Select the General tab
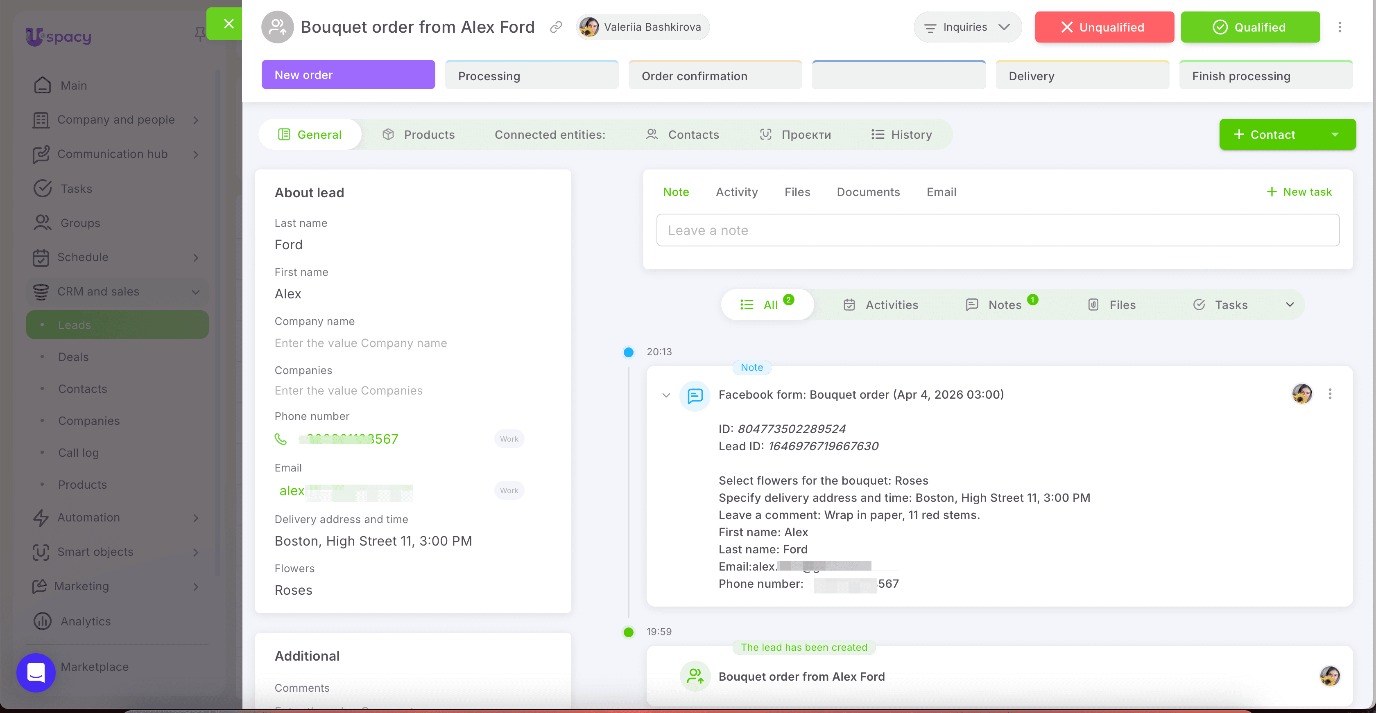This screenshot has width=1376, height=713. 310,135
